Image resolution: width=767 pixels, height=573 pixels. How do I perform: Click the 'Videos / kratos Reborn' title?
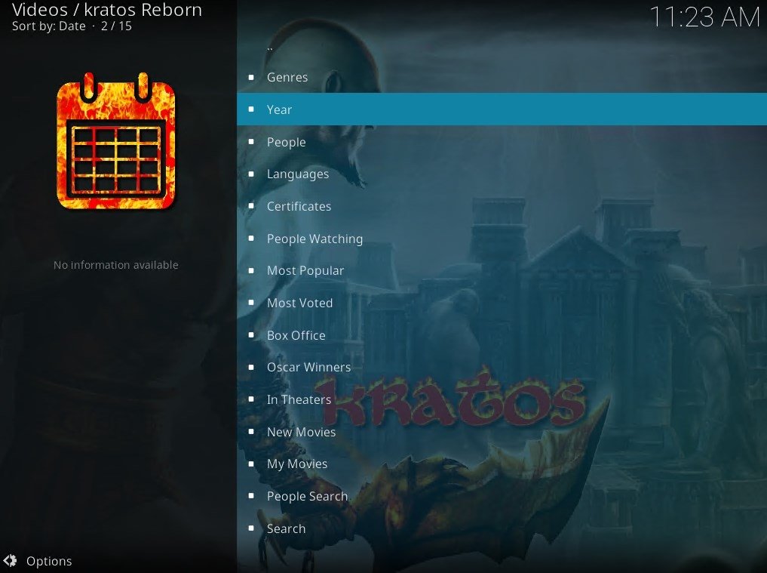click(106, 10)
